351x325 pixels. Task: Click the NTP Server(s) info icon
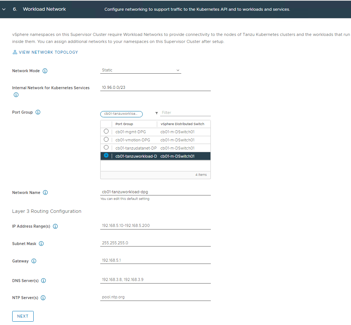pos(43,298)
